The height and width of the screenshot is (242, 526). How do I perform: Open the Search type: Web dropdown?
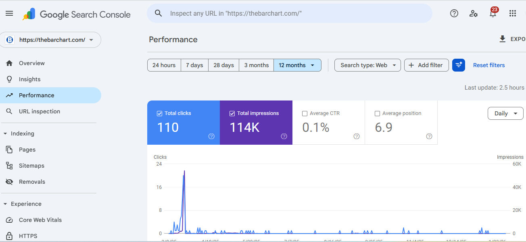point(367,65)
